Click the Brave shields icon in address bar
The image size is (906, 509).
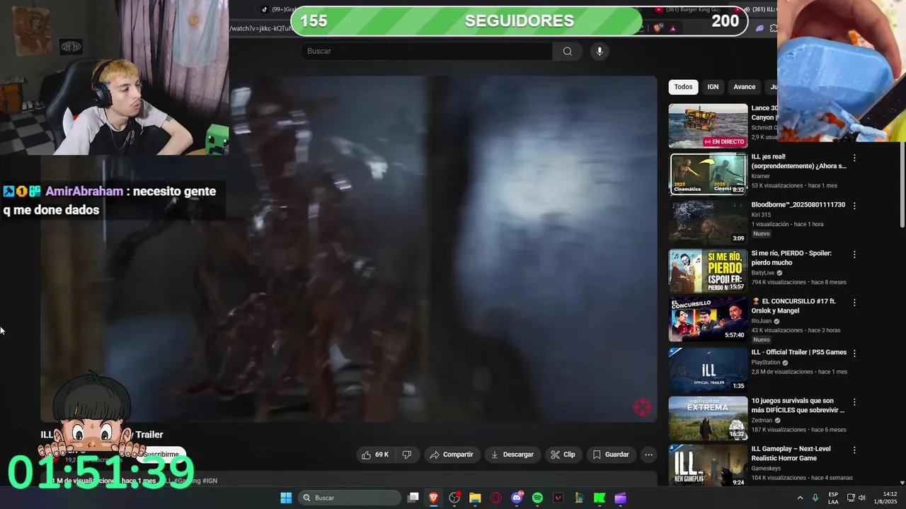[658, 28]
